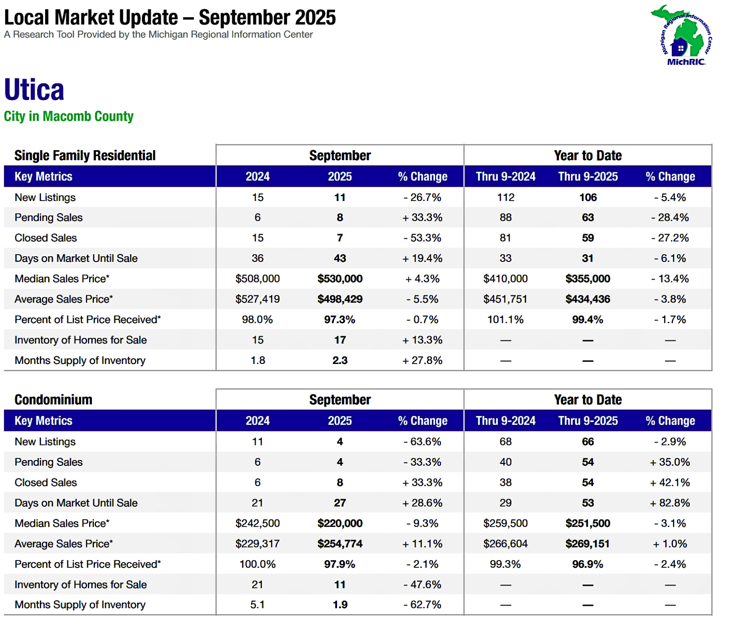Image resolution: width=731 pixels, height=619 pixels.
Task: Select the $220,000 condominium median price
Action: coord(339,523)
